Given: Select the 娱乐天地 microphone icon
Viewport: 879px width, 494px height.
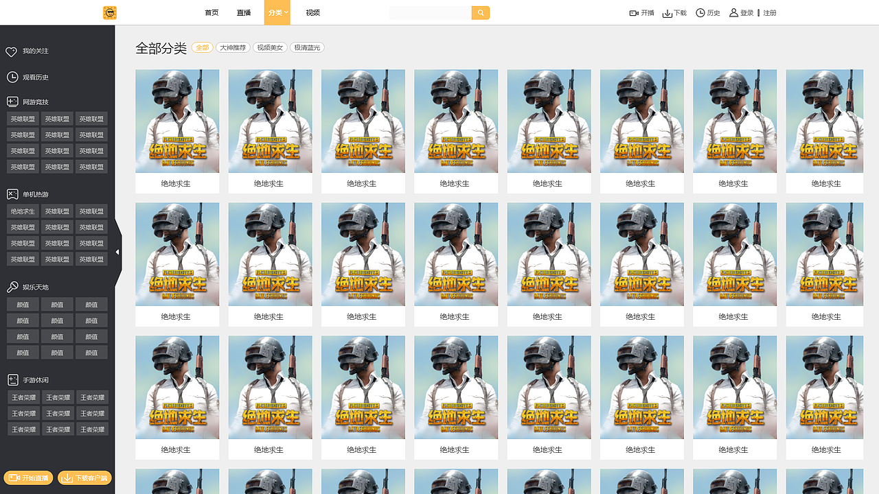Looking at the screenshot, I should [x=12, y=287].
